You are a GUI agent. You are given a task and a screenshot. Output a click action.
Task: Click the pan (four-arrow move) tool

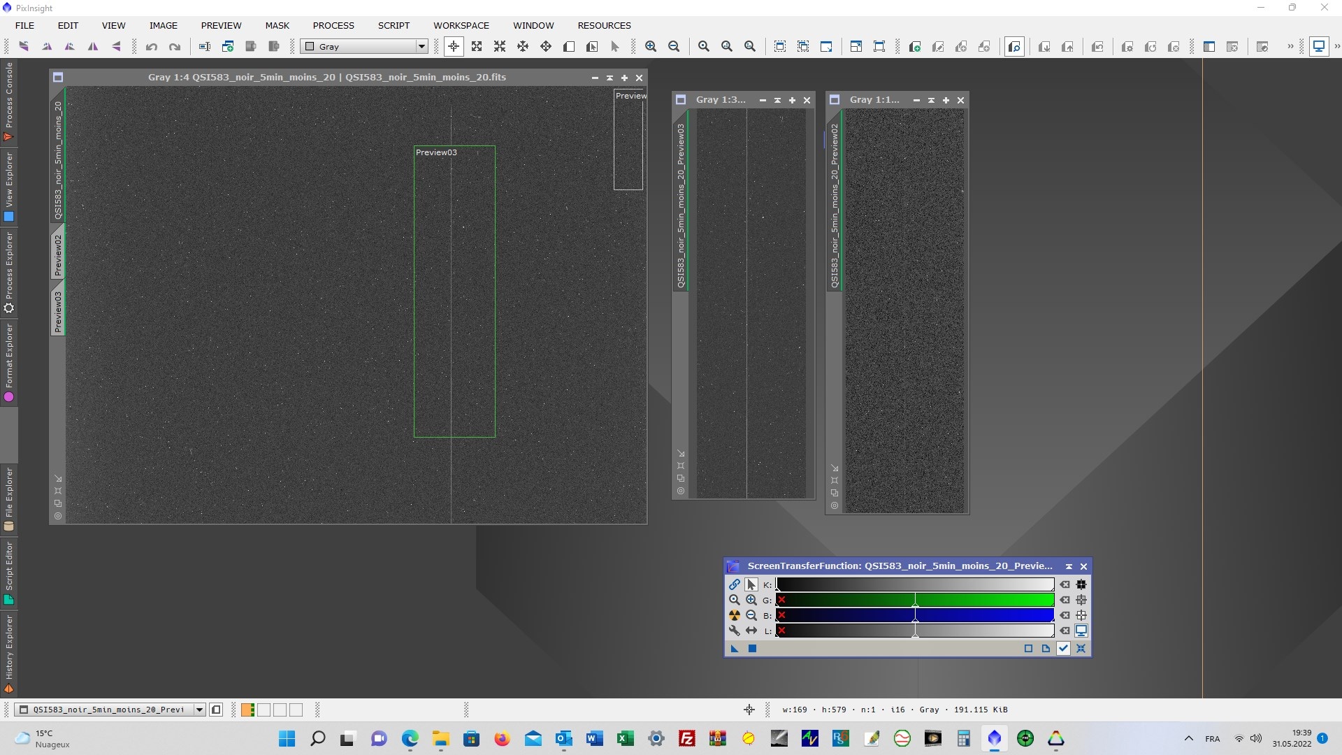point(546,47)
